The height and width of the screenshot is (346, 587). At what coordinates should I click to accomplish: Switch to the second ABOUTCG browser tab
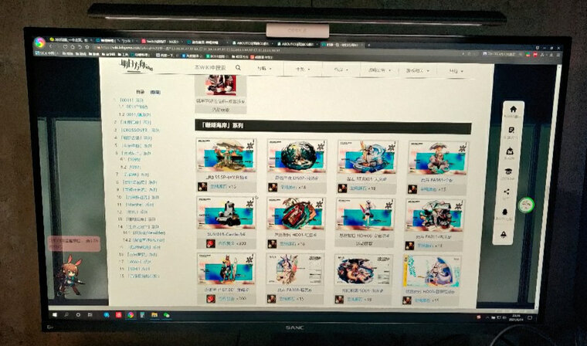click(298, 44)
